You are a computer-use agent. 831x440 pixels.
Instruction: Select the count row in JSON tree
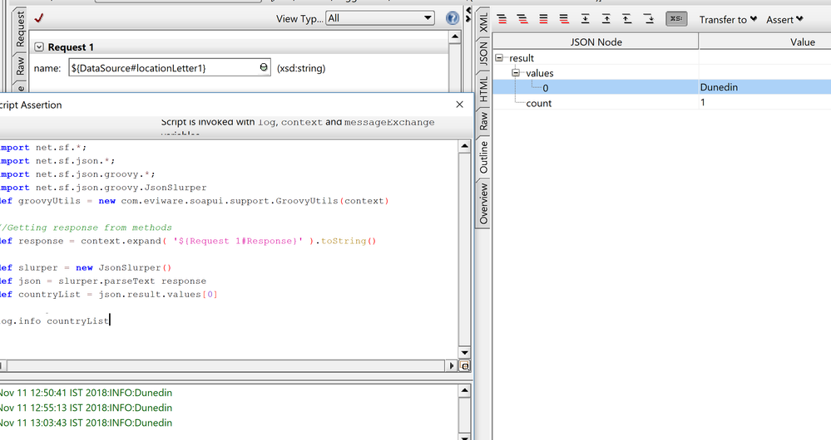tap(539, 103)
